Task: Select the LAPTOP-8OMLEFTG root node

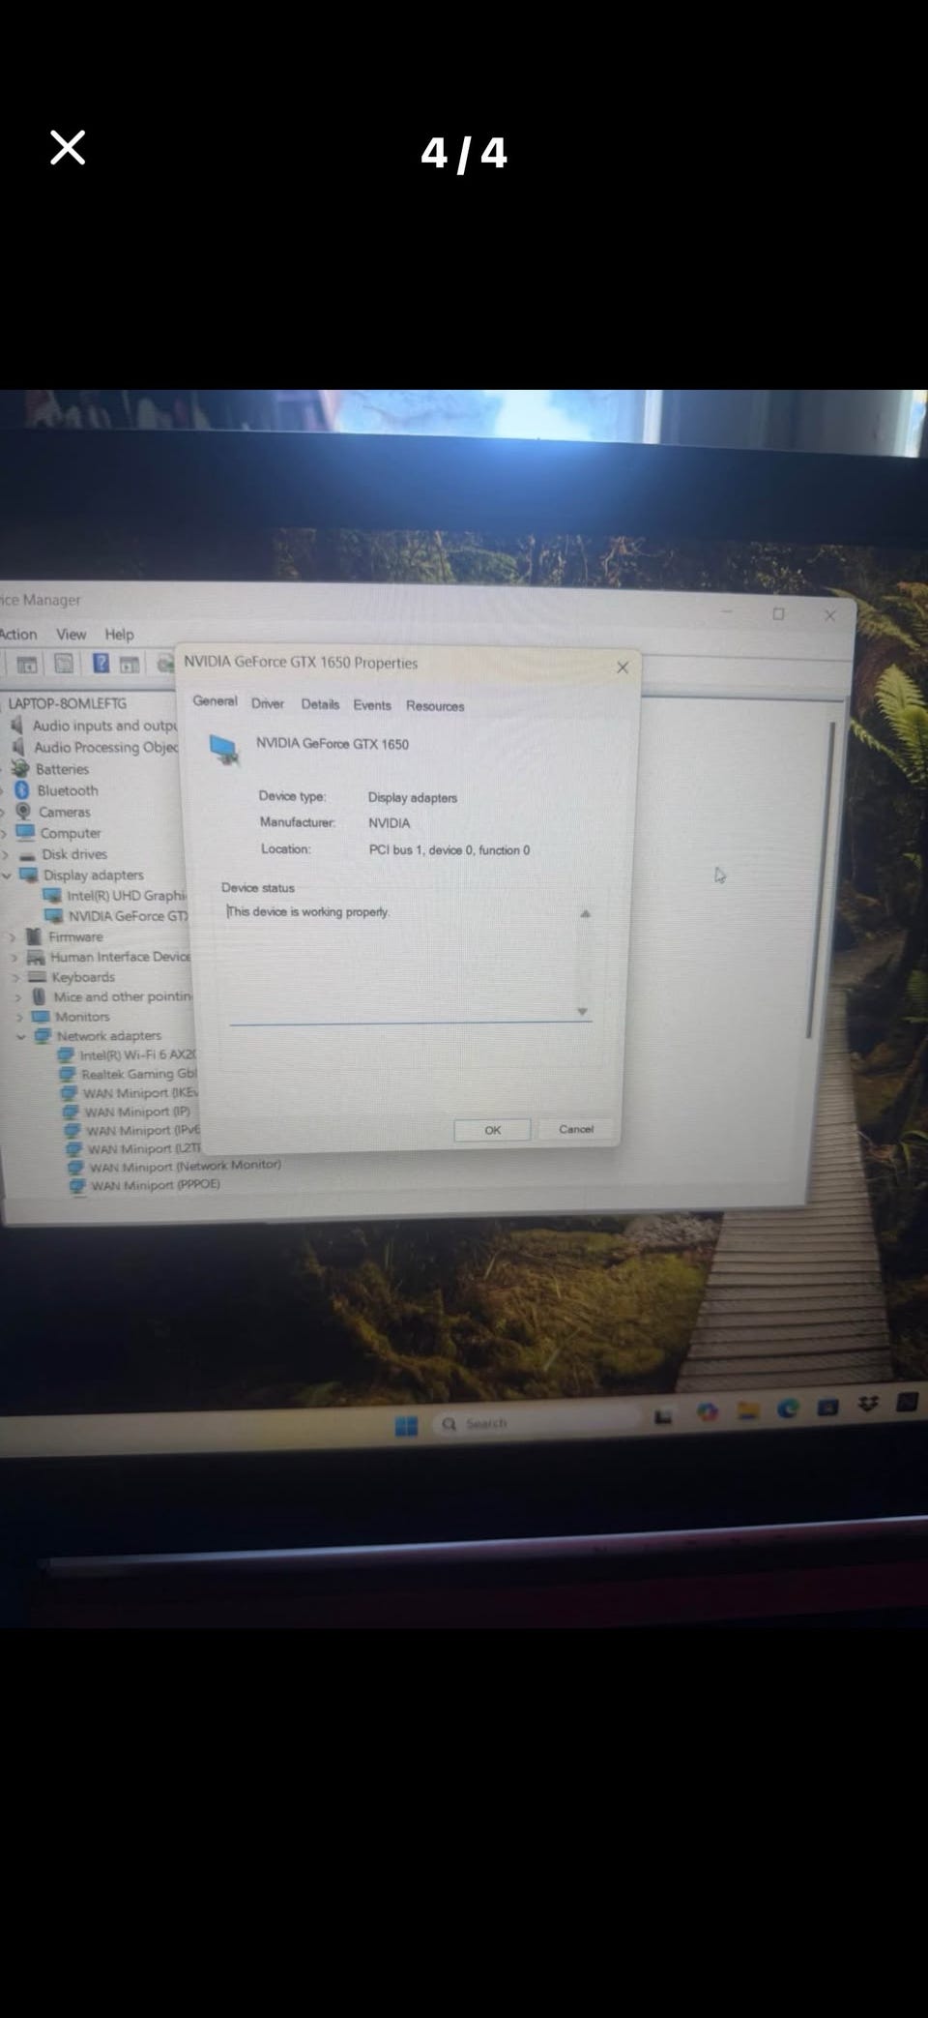Action: 67,703
